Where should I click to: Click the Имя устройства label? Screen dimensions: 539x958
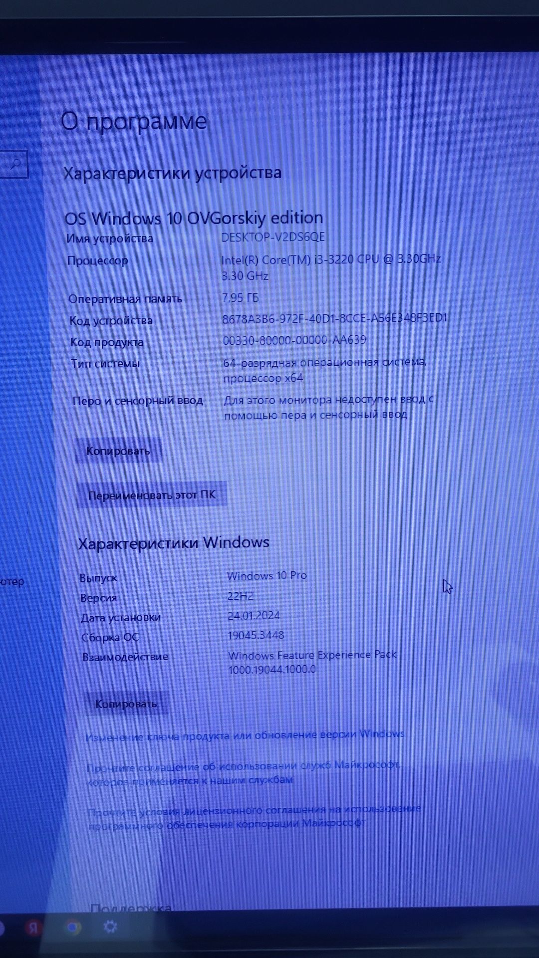tap(110, 239)
